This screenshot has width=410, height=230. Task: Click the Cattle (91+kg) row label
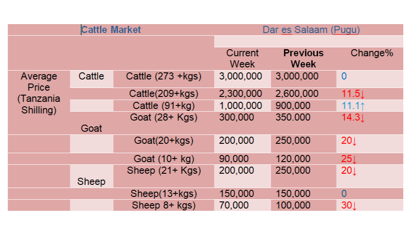click(163, 105)
